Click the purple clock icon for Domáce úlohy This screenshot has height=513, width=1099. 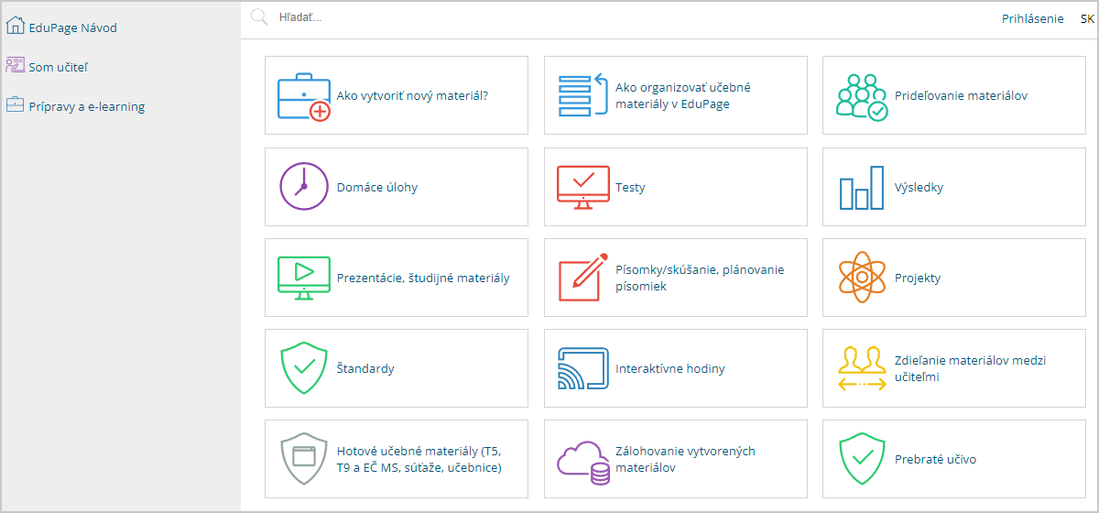(x=303, y=187)
